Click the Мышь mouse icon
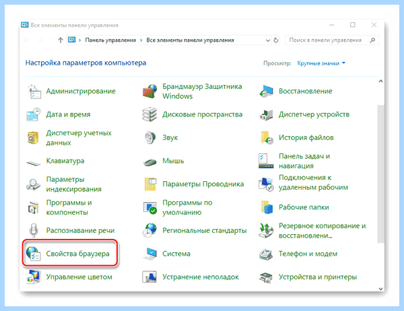Image resolution: width=404 pixels, height=311 pixels. coord(150,162)
